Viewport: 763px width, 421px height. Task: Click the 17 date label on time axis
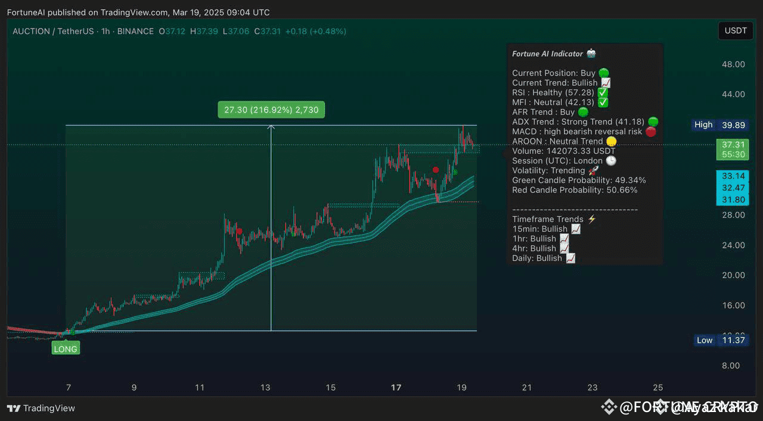[396, 387]
